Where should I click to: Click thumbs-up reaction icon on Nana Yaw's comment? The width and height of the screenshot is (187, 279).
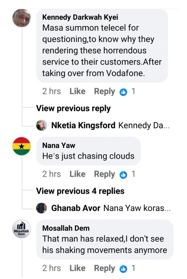coord(123,175)
